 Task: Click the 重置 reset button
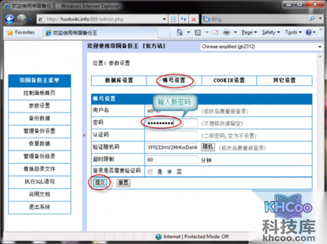click(x=124, y=183)
